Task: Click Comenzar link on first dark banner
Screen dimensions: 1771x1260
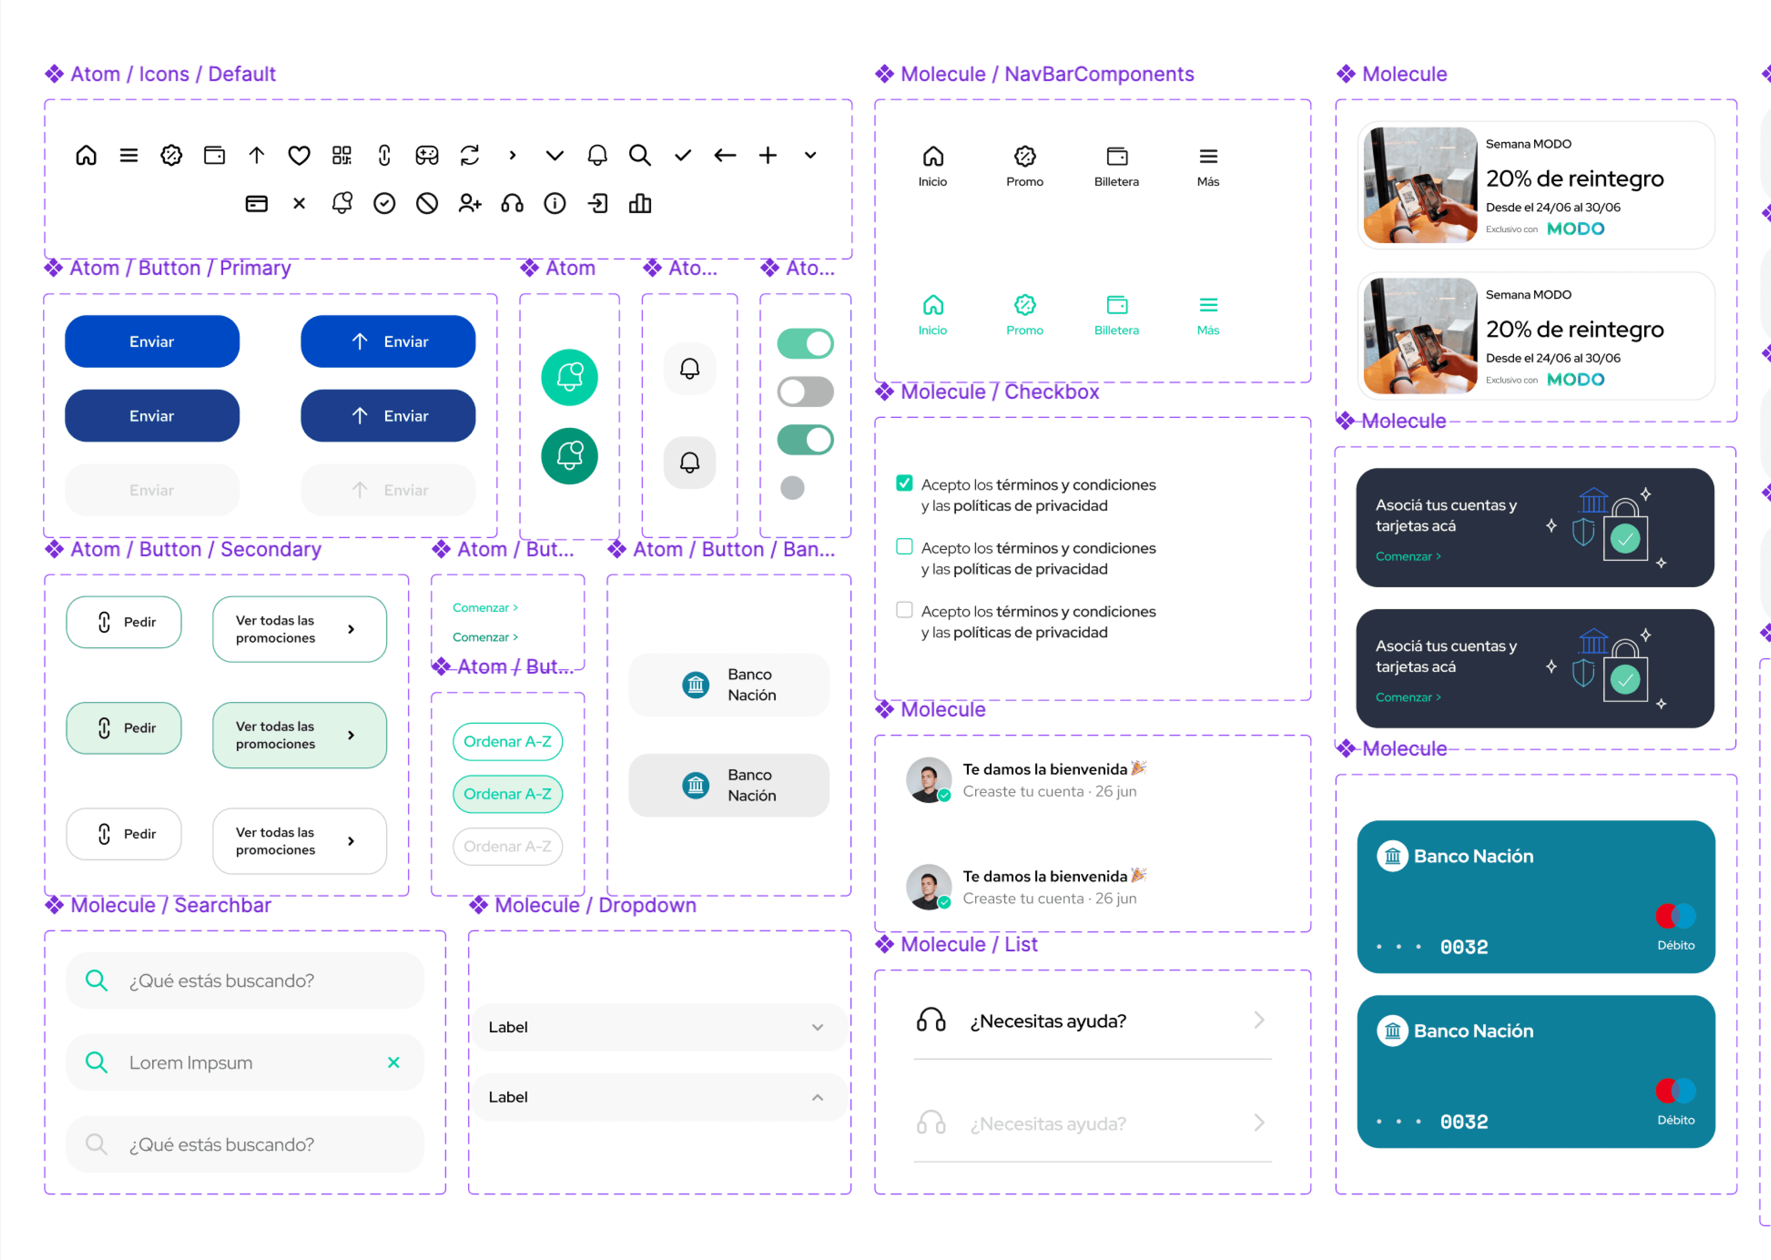Action: coord(1407,556)
